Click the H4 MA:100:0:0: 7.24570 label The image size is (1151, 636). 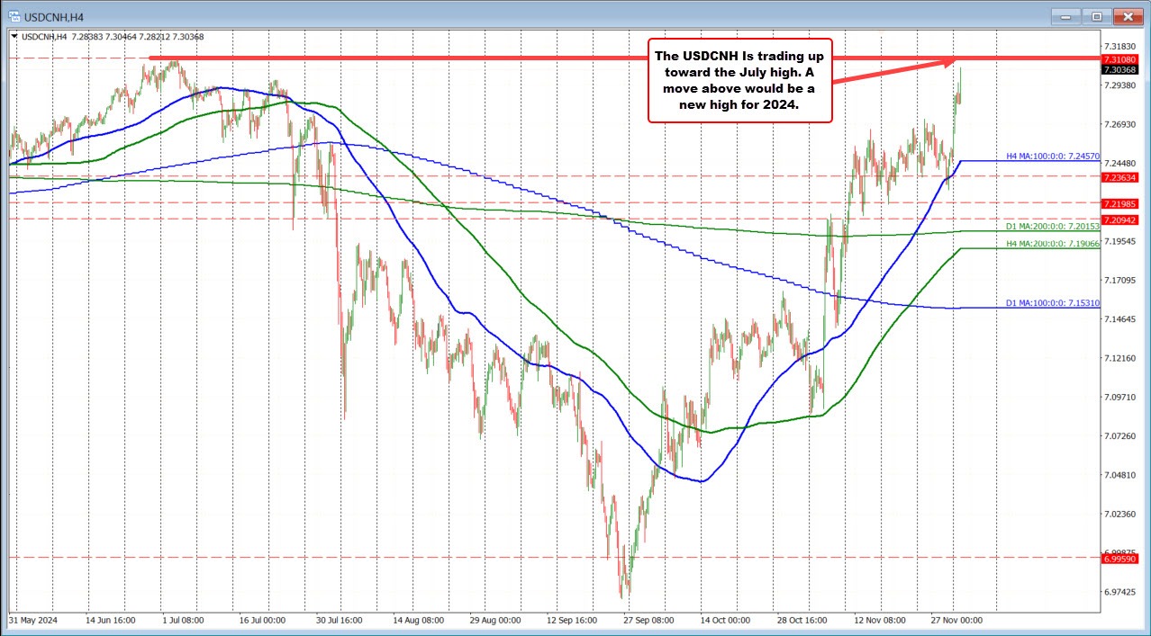[1052, 156]
